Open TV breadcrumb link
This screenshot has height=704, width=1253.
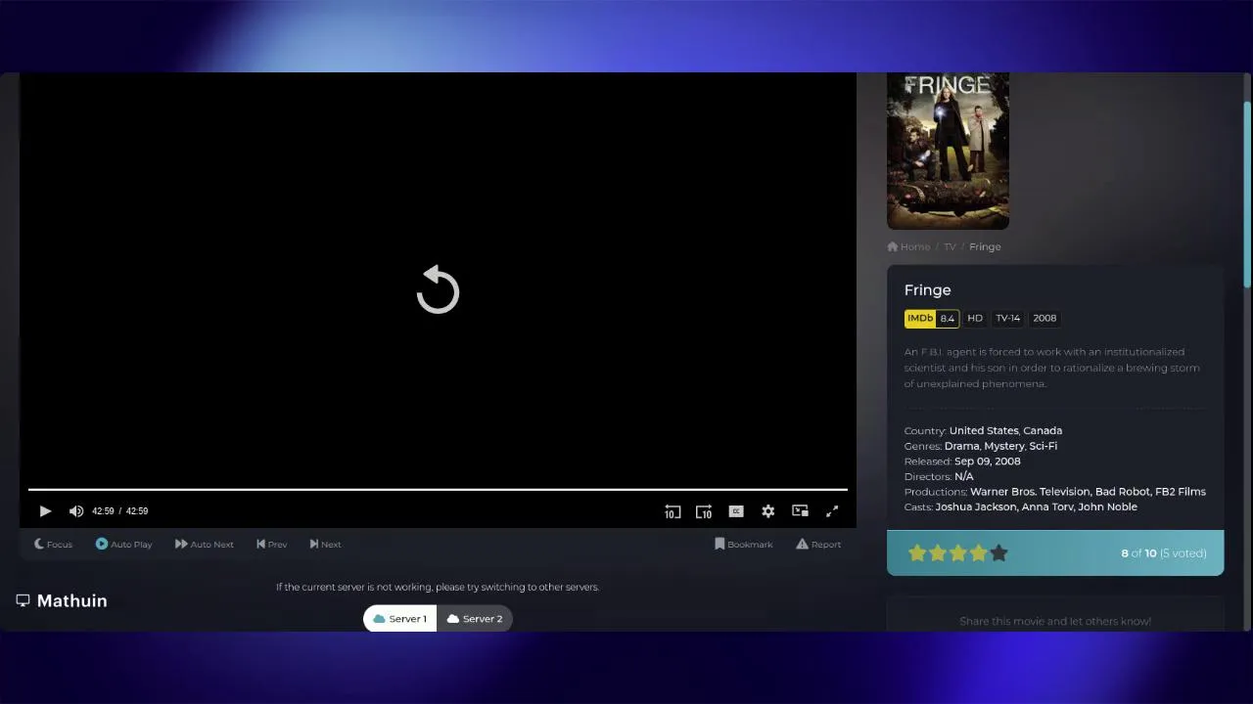(950, 247)
